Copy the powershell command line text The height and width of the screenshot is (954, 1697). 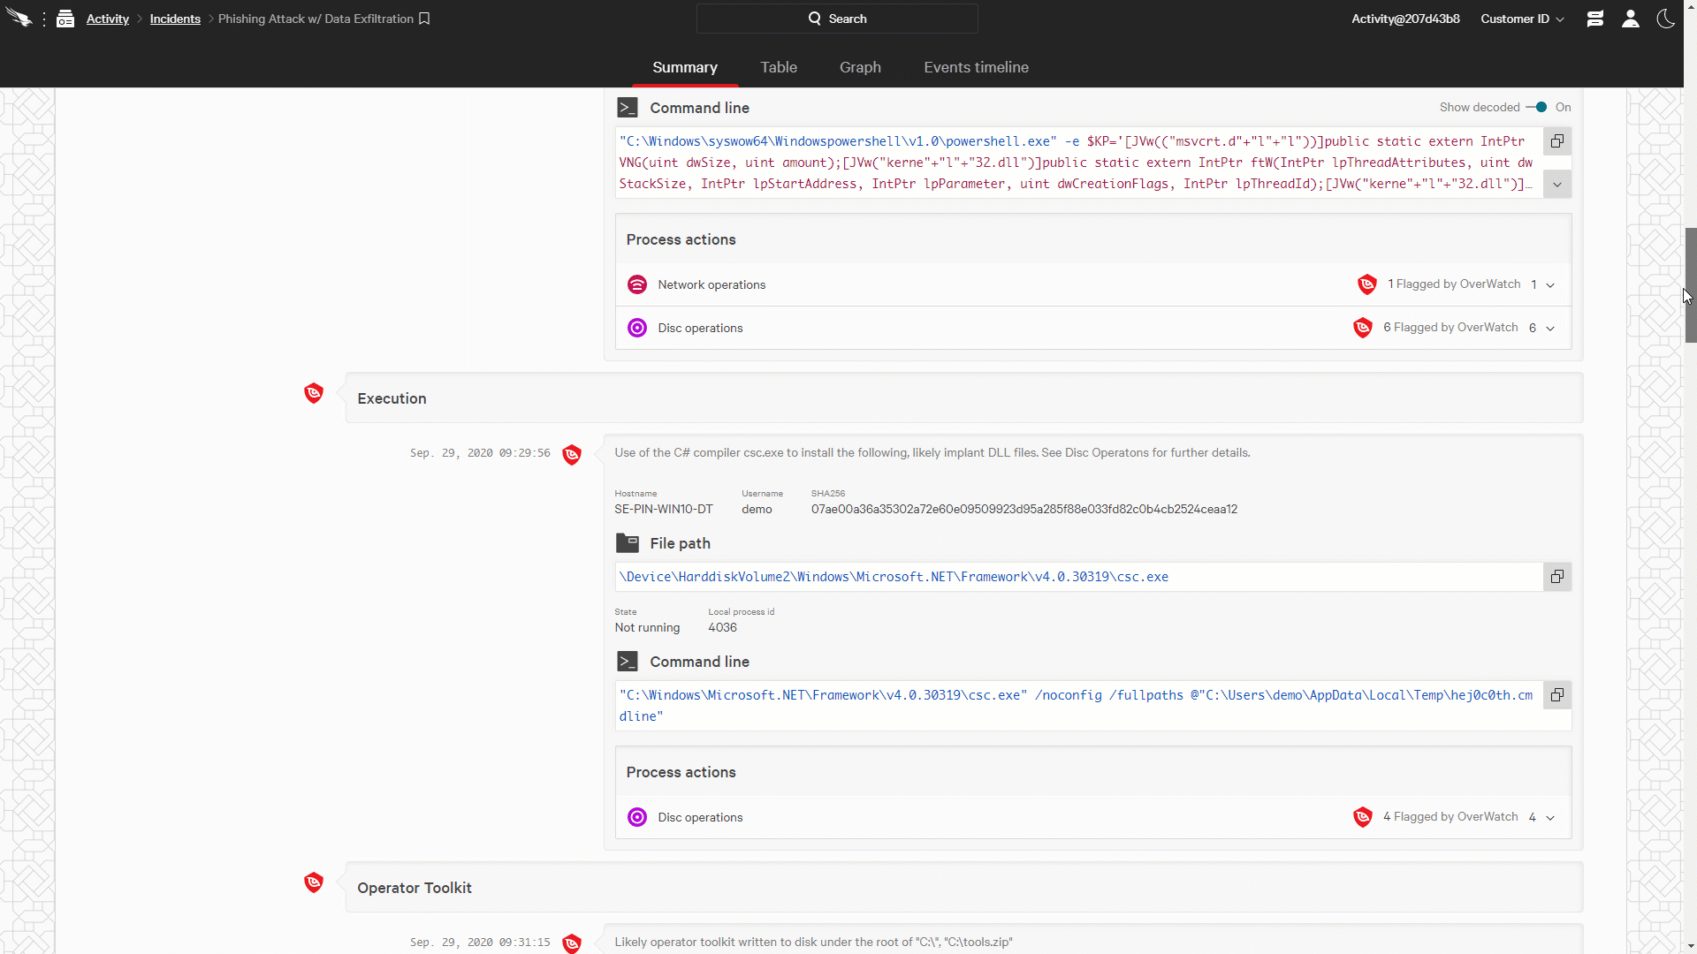(1557, 141)
